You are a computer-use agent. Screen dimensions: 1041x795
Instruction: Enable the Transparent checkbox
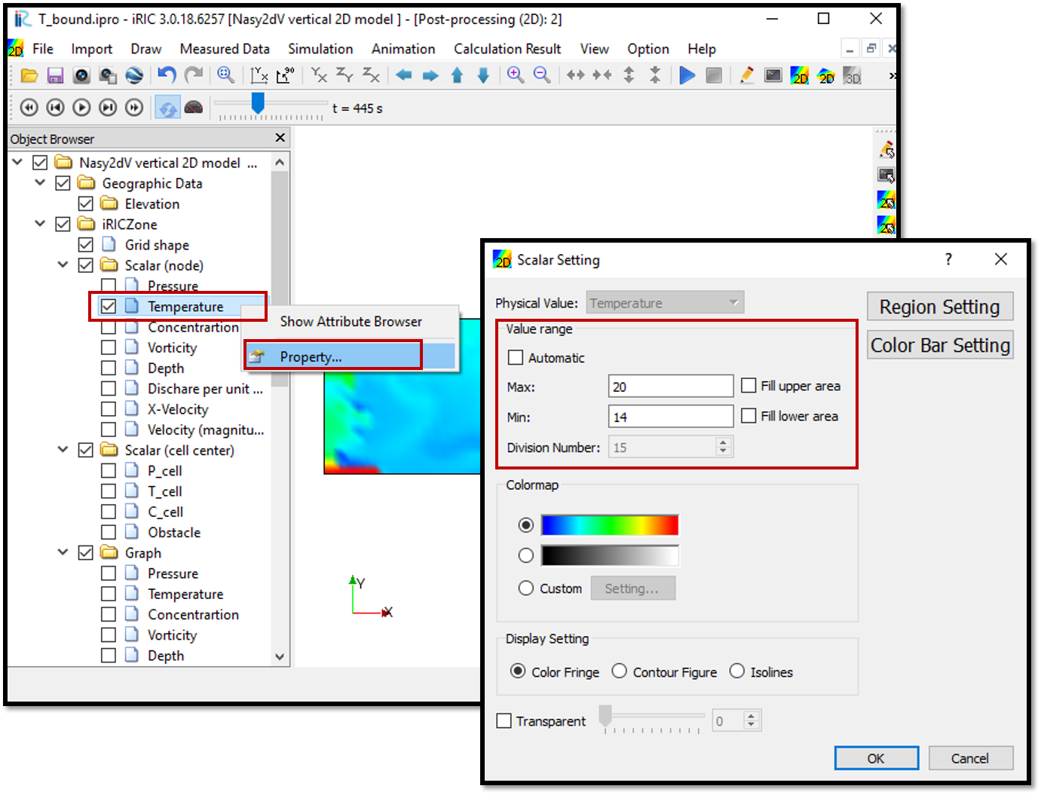tap(504, 721)
